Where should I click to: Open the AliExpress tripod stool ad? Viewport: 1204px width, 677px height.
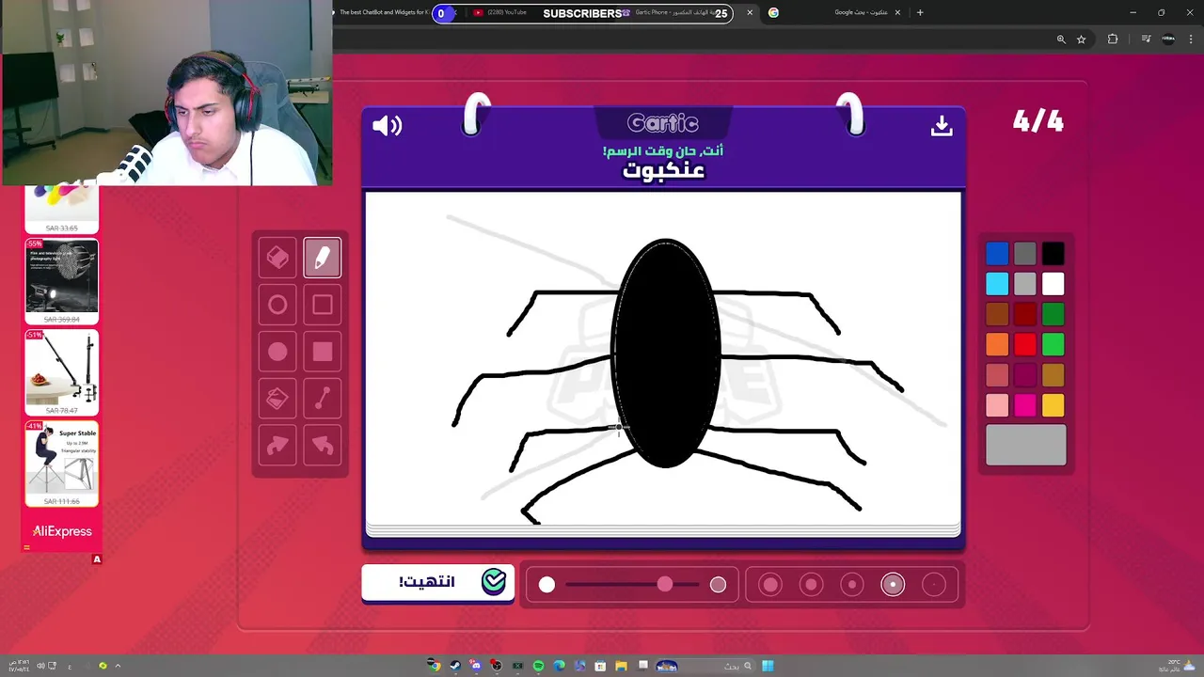tap(62, 463)
